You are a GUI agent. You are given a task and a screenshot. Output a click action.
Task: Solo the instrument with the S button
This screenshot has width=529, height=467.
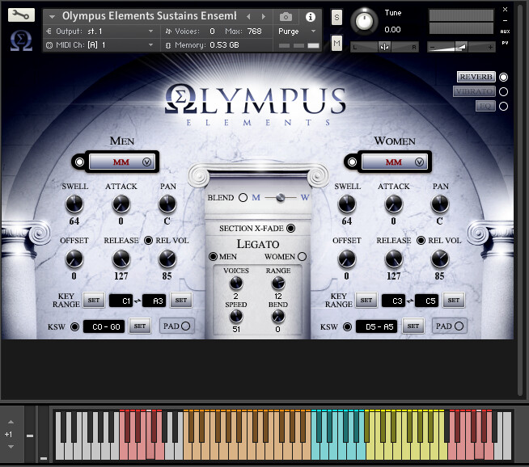336,17
